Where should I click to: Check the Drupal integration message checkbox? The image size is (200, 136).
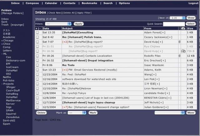37,61
